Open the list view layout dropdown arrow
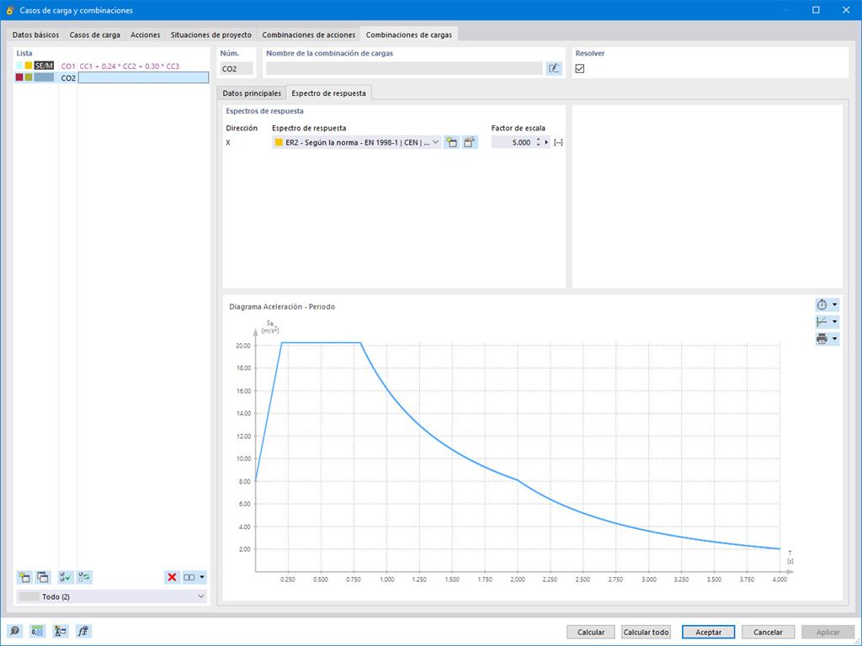 point(202,577)
